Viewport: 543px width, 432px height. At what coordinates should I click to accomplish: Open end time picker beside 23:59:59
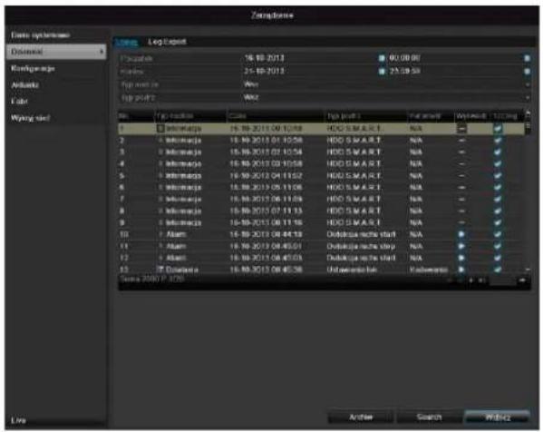[527, 72]
